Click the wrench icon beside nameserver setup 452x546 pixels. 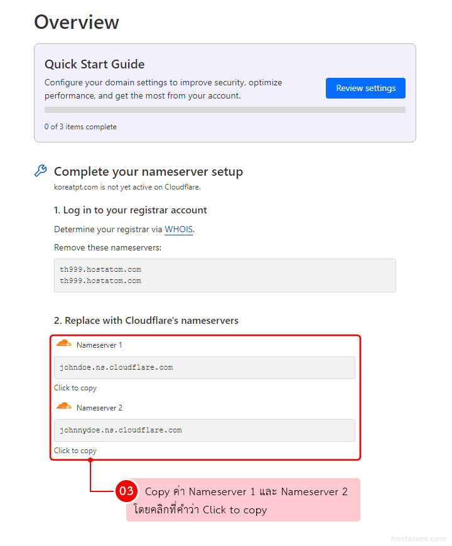(x=40, y=171)
